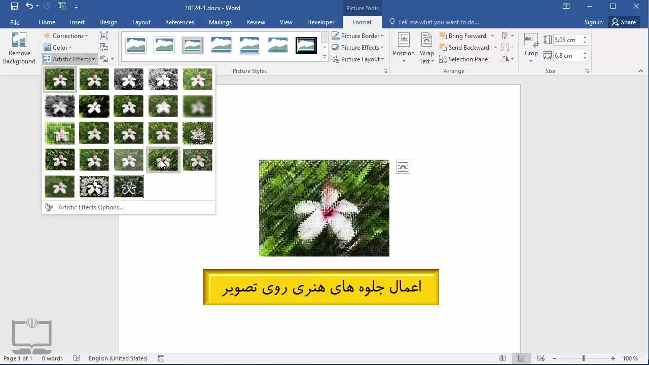Expand the Corrections dropdown
649x365 pixels.
point(66,36)
